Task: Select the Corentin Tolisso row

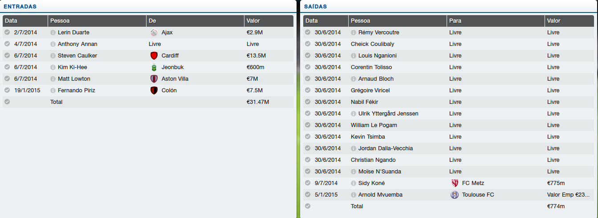Action: click(x=371, y=67)
